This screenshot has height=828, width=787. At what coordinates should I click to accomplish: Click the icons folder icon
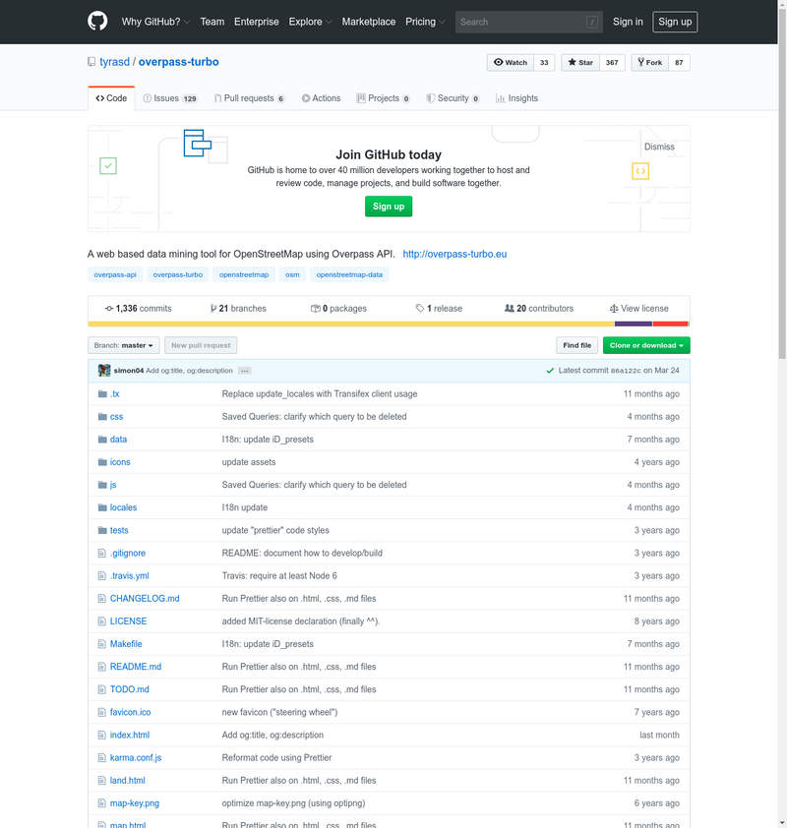pos(102,462)
